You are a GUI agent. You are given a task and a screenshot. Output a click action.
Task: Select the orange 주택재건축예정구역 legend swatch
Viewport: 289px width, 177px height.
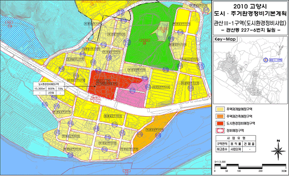click(220, 117)
